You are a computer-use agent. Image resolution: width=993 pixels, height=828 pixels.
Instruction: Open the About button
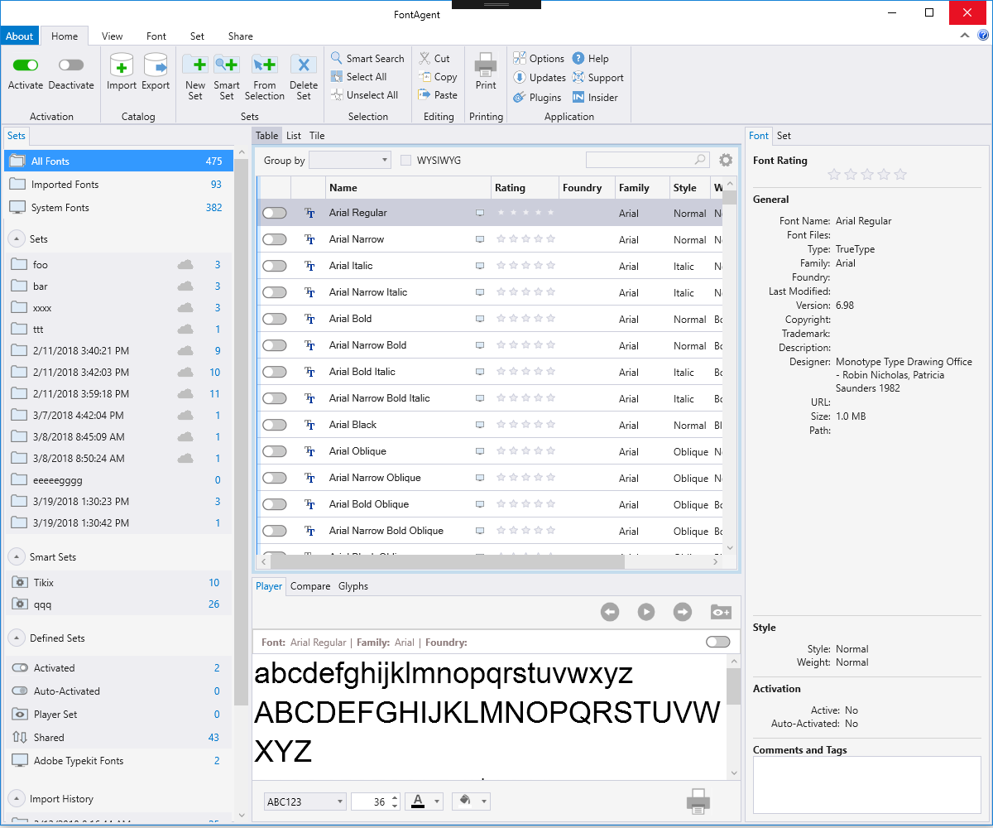20,36
